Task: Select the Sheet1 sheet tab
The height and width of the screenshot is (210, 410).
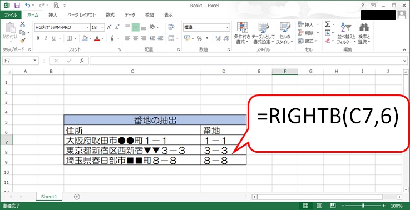Action: point(49,197)
